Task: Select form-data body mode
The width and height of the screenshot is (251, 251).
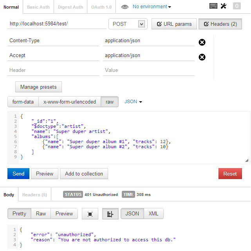Action: (23, 102)
